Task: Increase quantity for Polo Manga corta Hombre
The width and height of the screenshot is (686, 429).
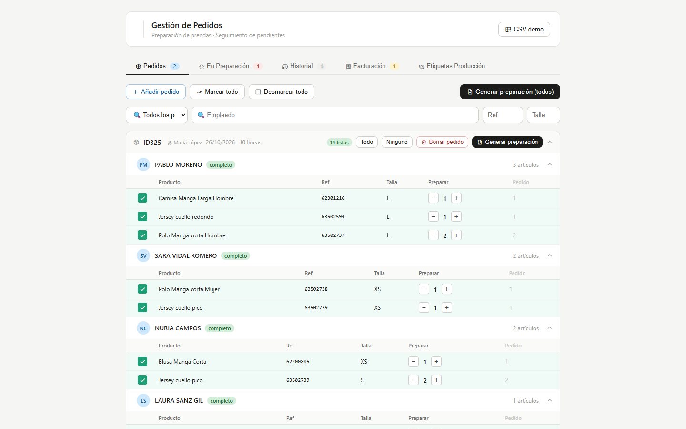Action: [x=456, y=235]
